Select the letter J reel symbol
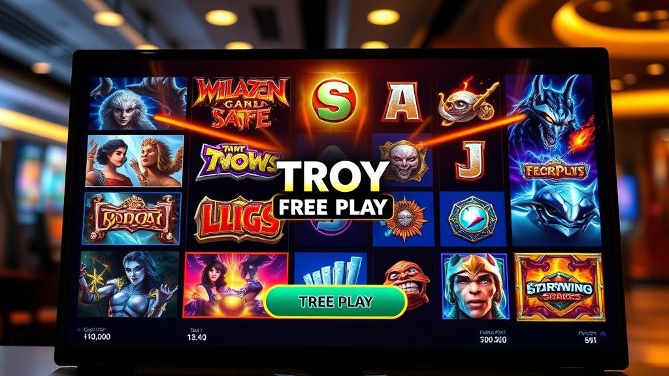The height and width of the screenshot is (376, 669). (x=471, y=161)
